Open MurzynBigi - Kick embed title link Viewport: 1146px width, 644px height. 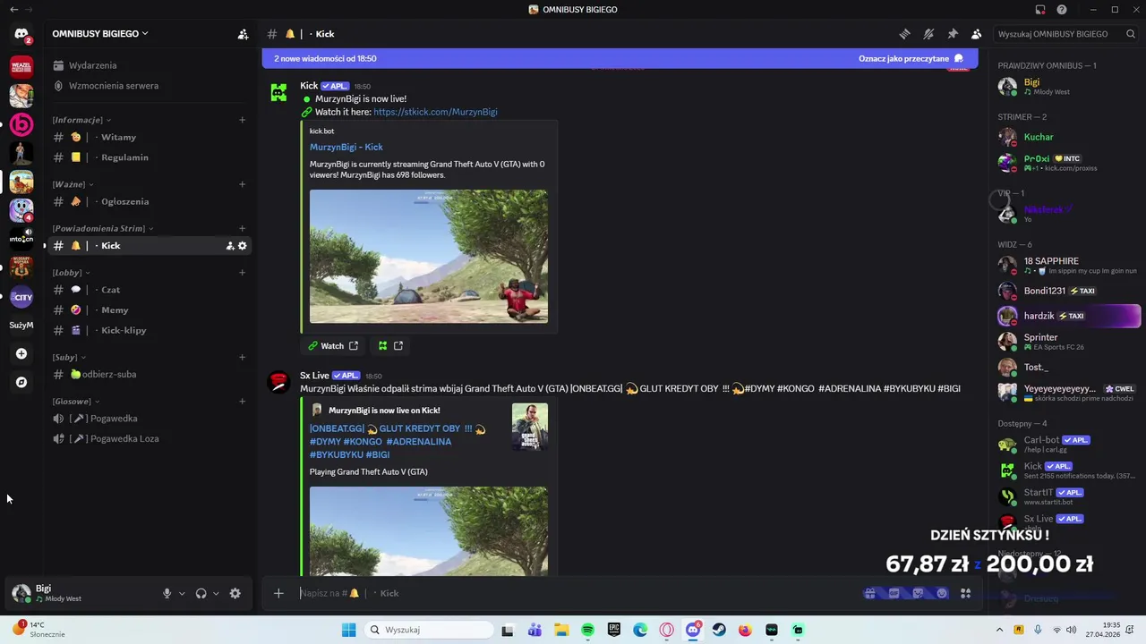pos(346,147)
